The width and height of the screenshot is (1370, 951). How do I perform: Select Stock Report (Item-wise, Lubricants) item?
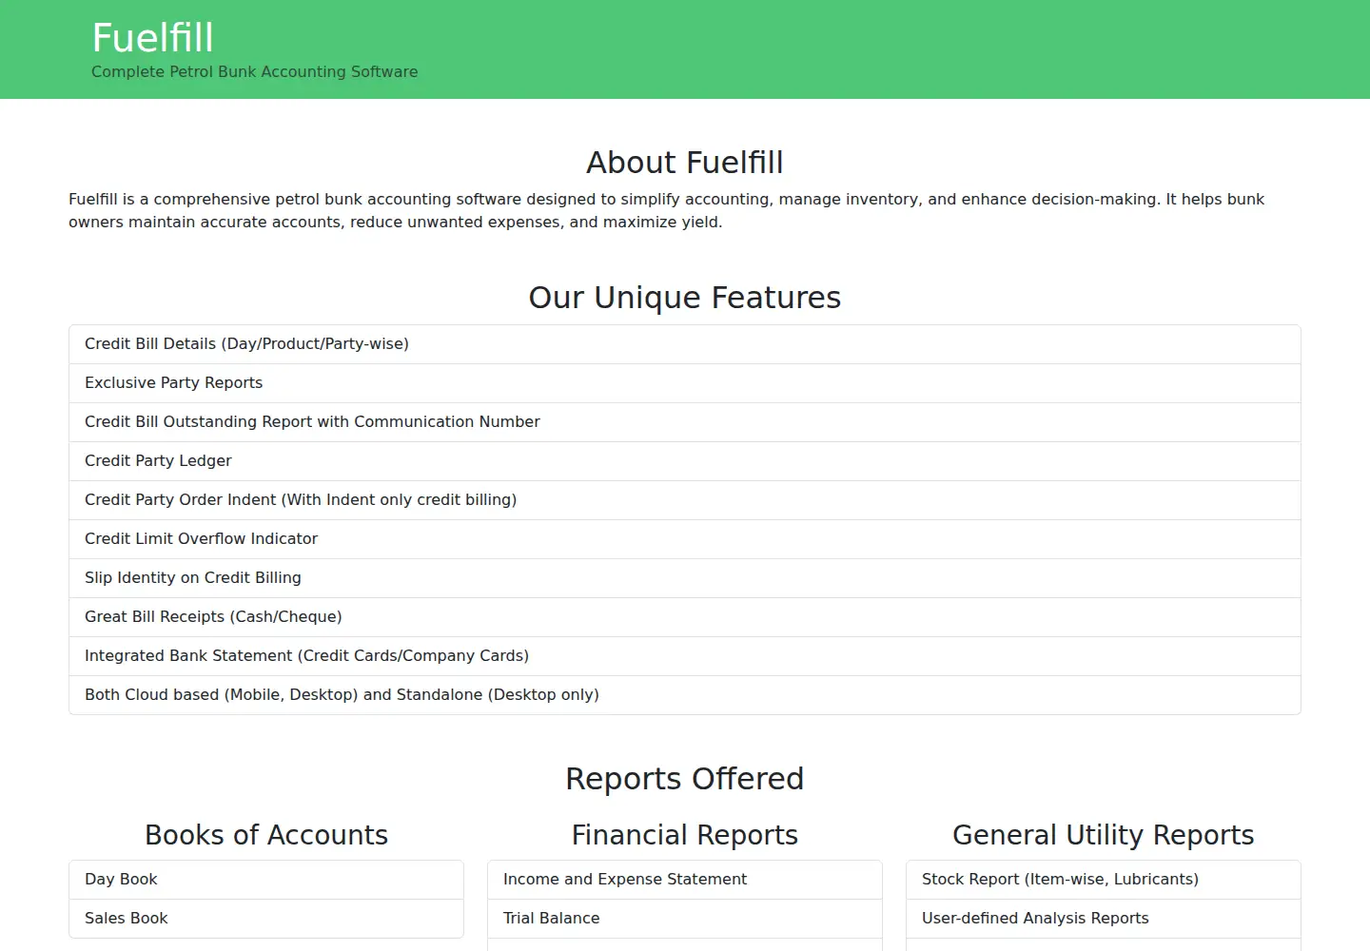point(1104,880)
